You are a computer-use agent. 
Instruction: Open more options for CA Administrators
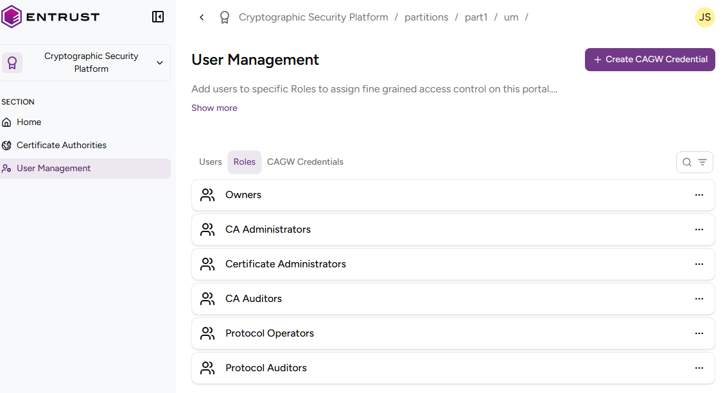click(699, 230)
